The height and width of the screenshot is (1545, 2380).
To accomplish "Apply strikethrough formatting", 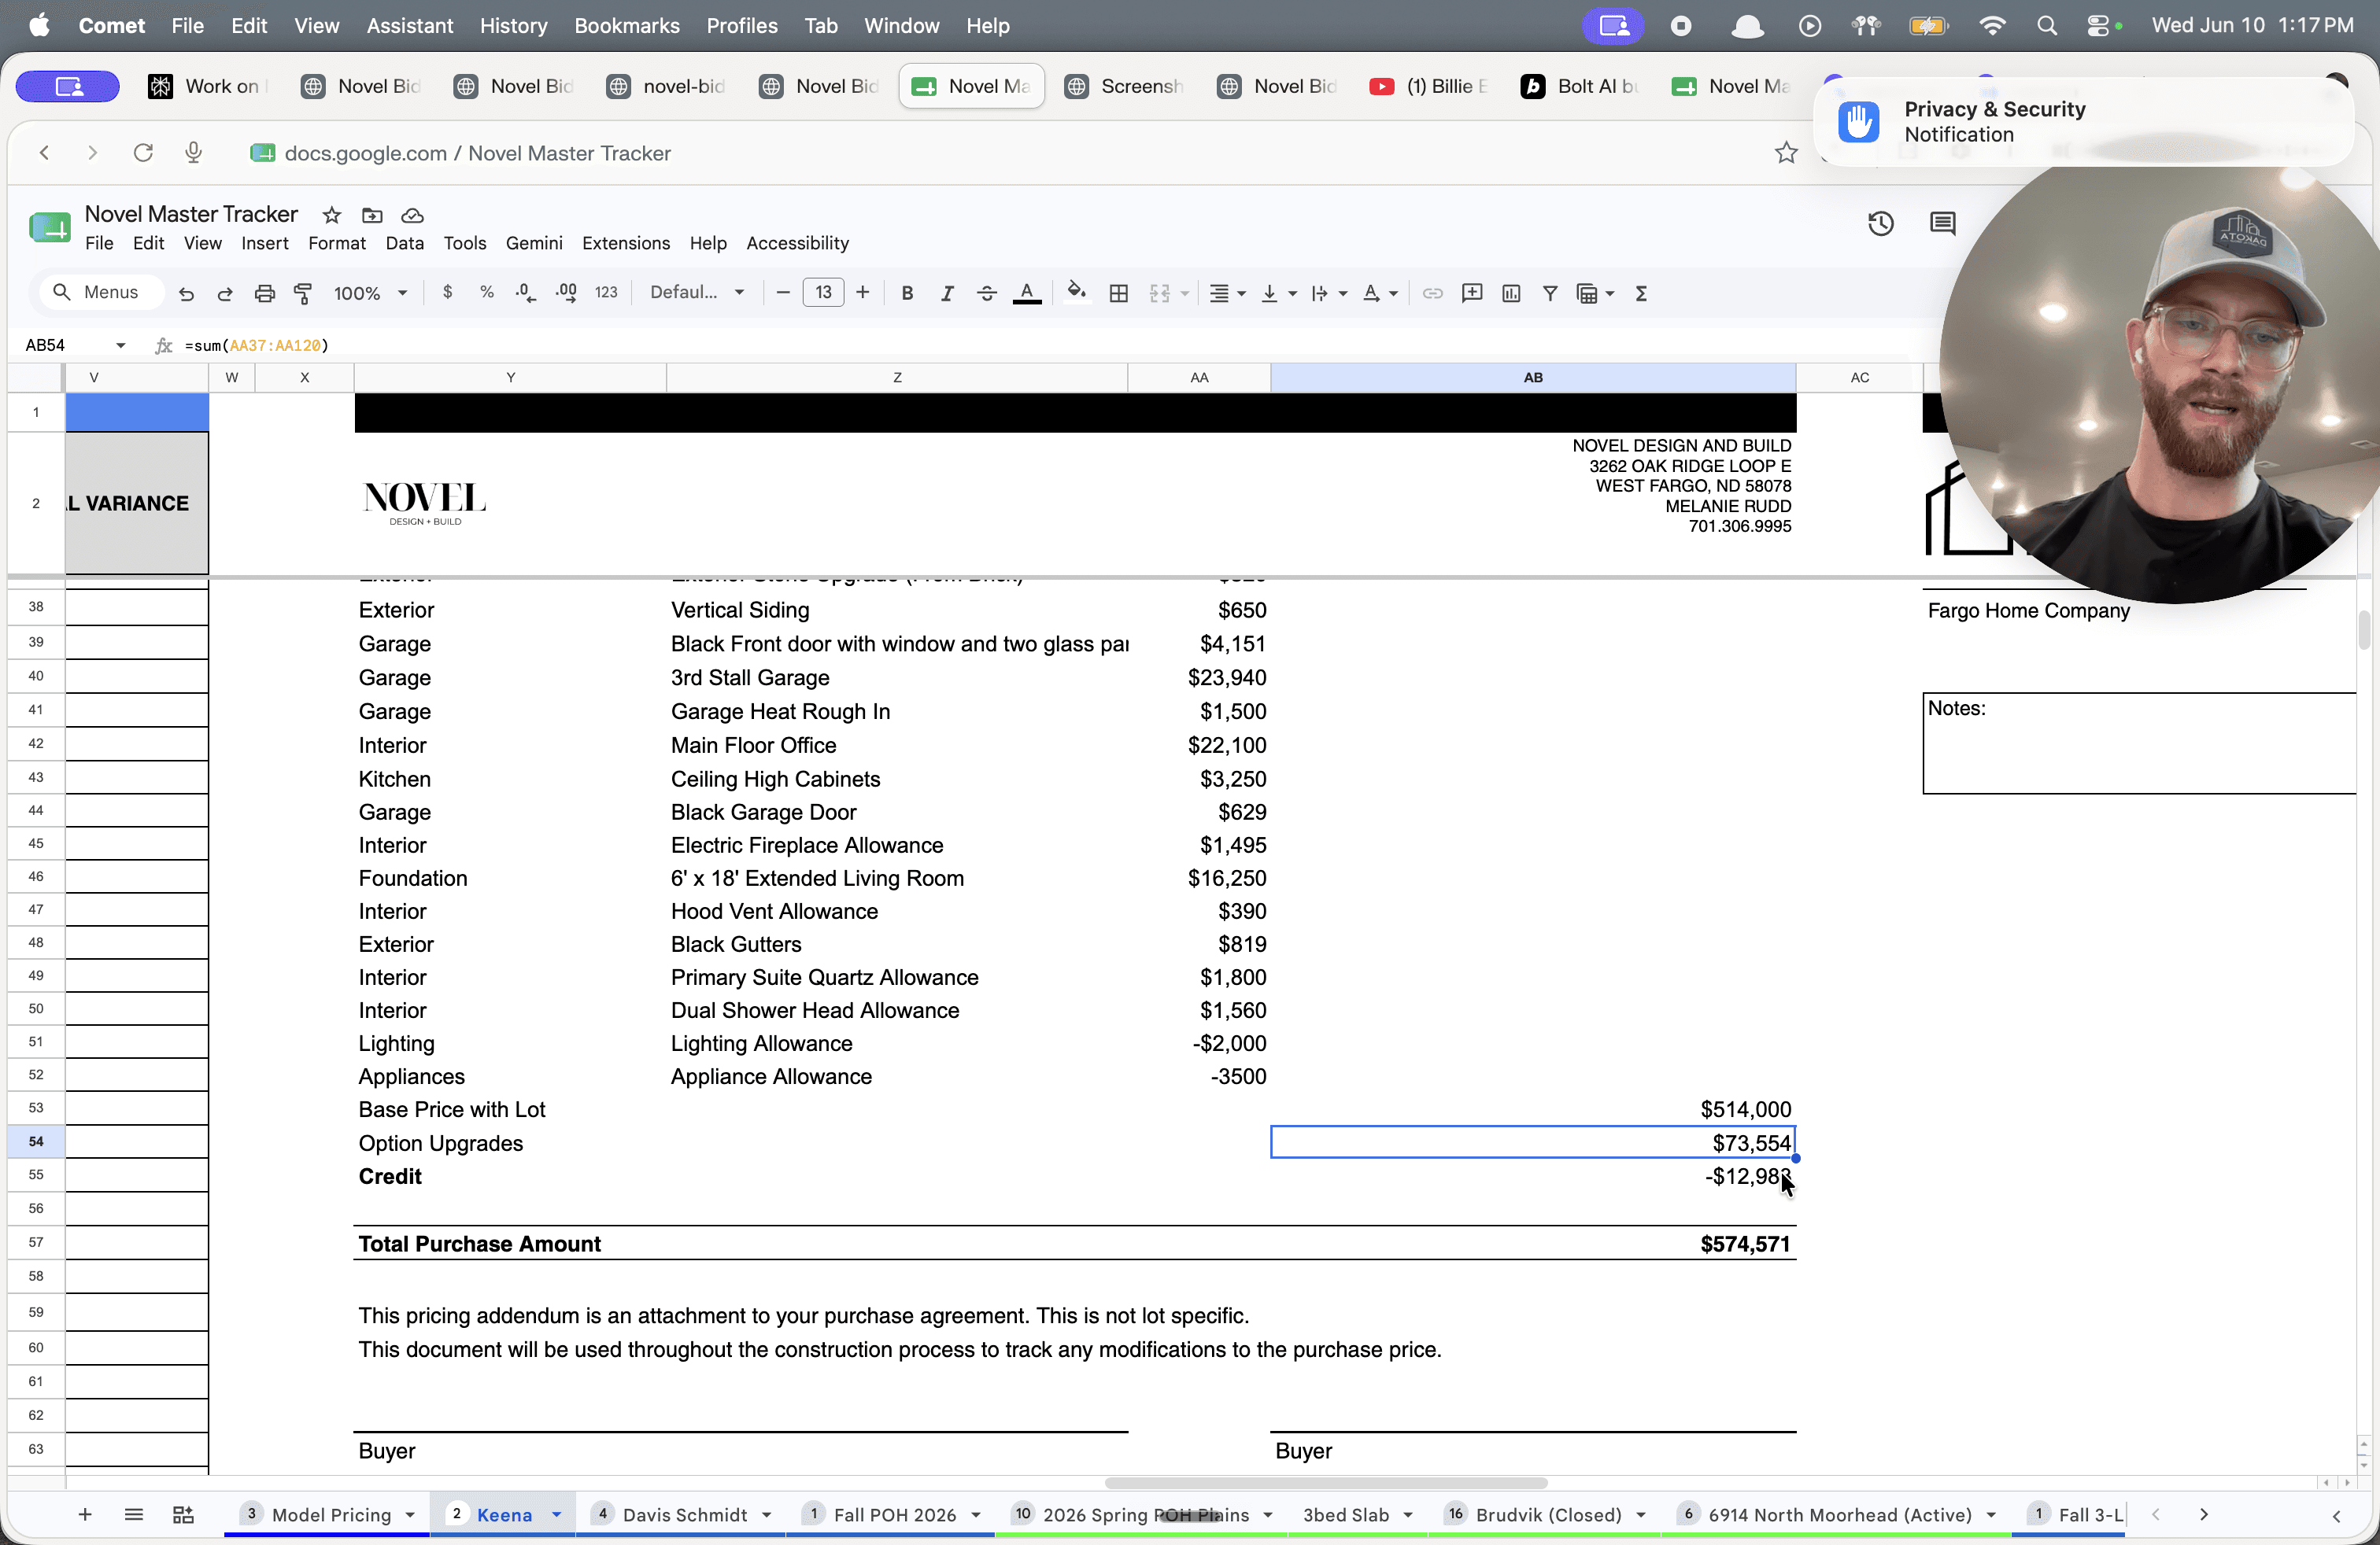I will pyautogui.click(x=986, y=293).
